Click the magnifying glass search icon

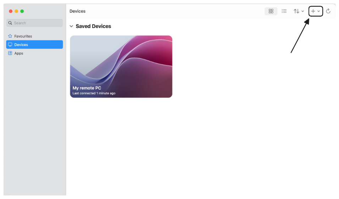tap(10, 23)
